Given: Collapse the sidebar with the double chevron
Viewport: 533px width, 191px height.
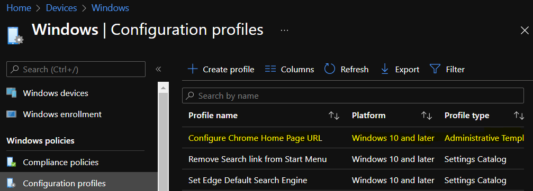Looking at the screenshot, I should 158,69.
